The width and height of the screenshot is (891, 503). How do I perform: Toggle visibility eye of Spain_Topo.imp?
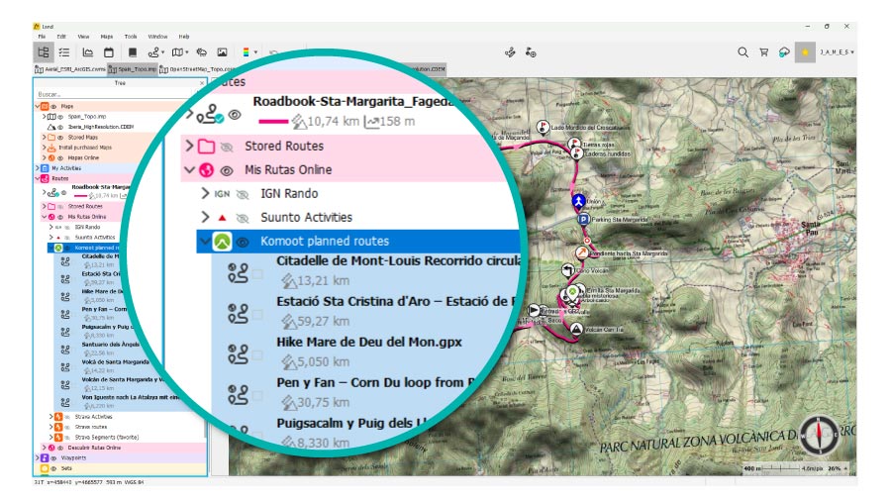click(x=60, y=117)
